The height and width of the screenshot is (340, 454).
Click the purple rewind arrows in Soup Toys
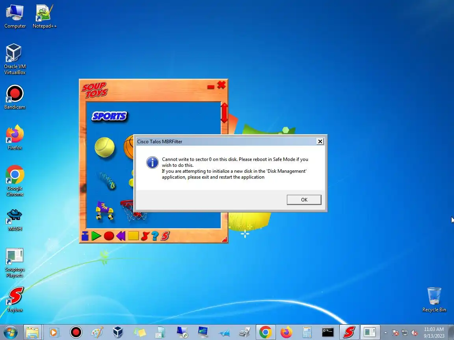click(121, 236)
